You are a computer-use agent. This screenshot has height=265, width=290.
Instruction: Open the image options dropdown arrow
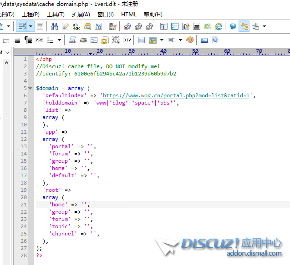162,40
